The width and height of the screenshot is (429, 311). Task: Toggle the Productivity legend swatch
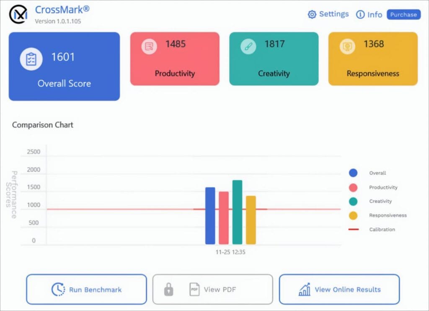tap(353, 187)
